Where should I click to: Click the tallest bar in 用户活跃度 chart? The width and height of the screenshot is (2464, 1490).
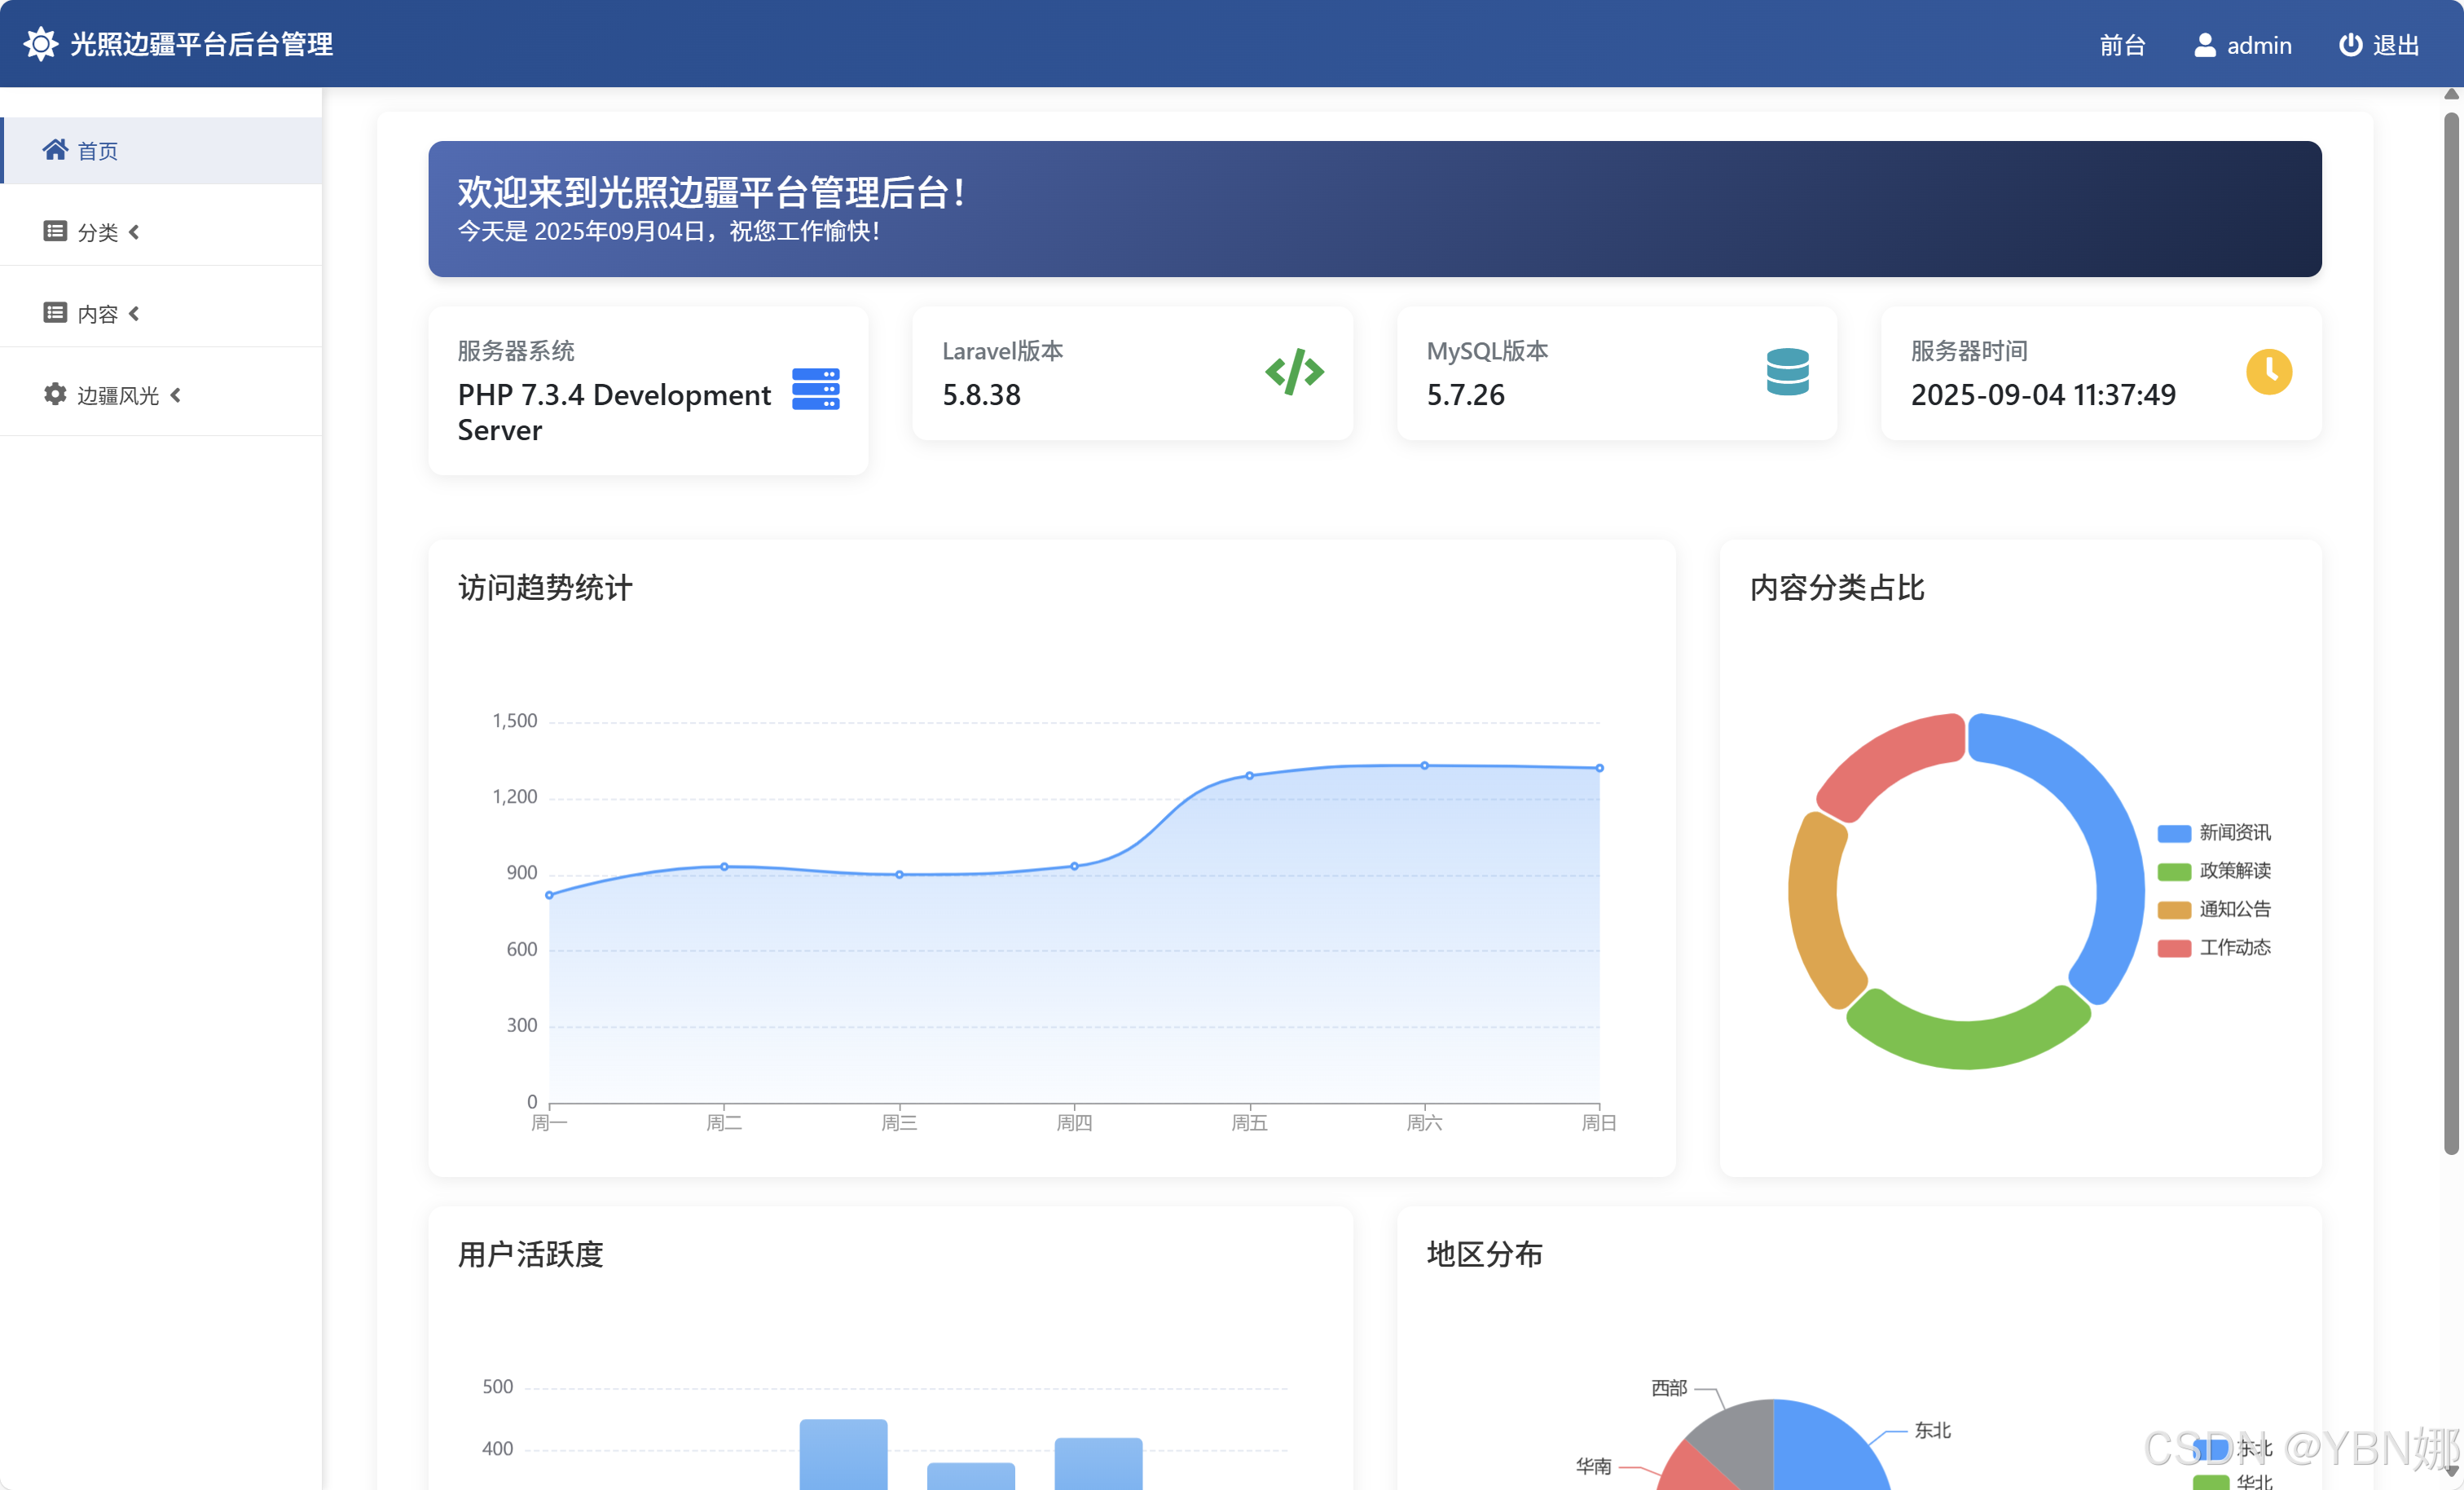[843, 1454]
